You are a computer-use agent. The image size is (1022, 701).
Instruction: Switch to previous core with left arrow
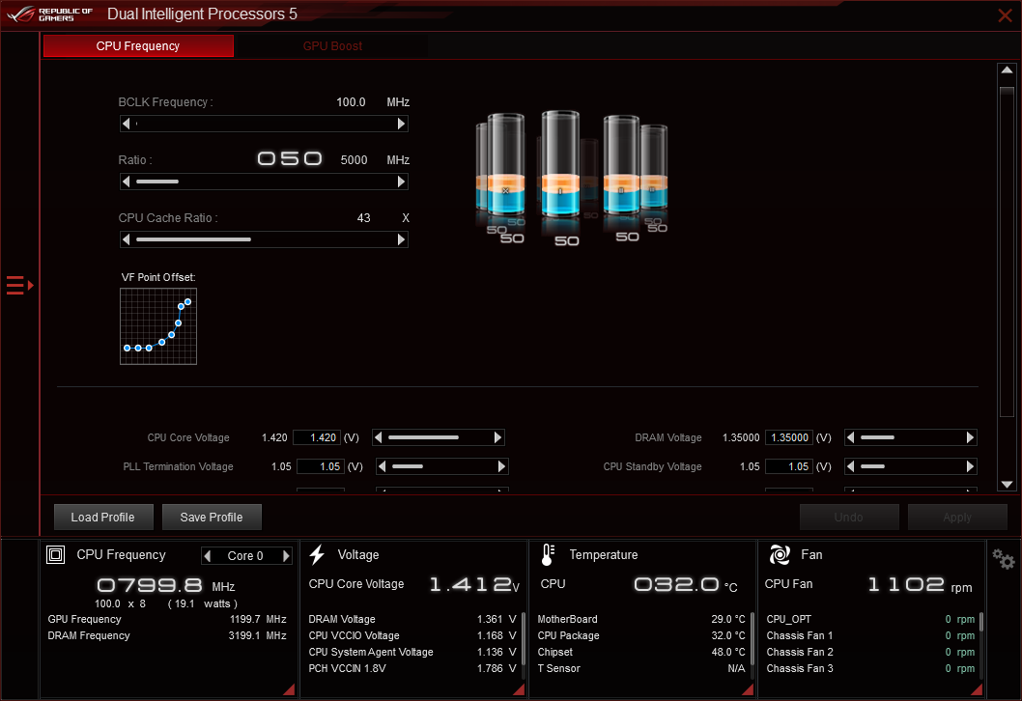click(208, 556)
